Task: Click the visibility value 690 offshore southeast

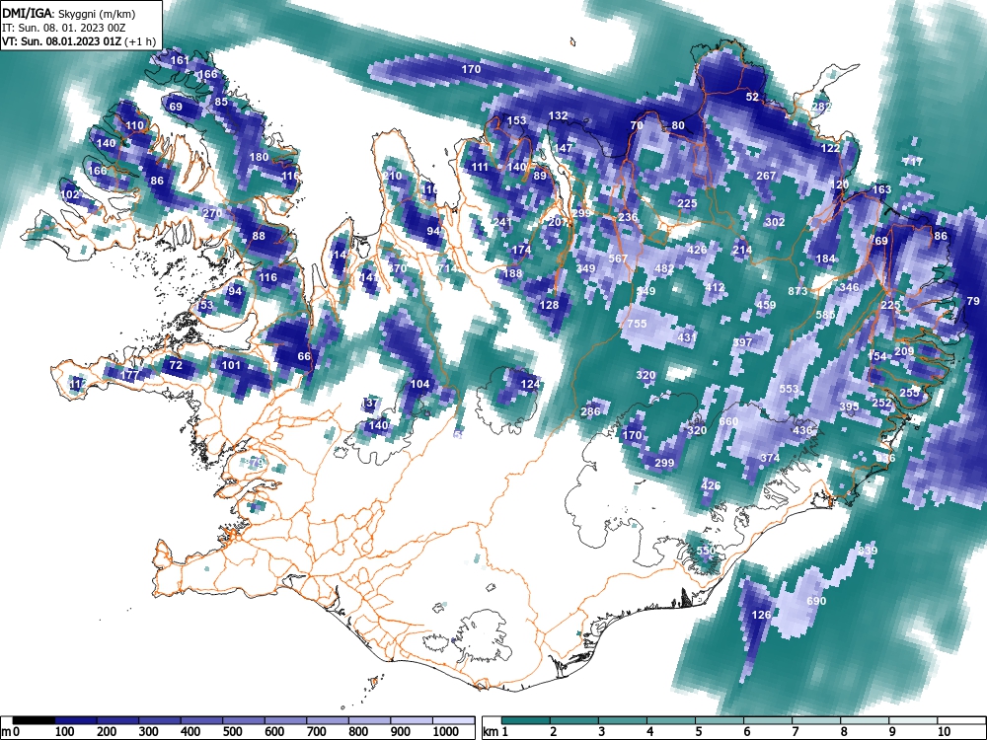Action: (x=816, y=601)
